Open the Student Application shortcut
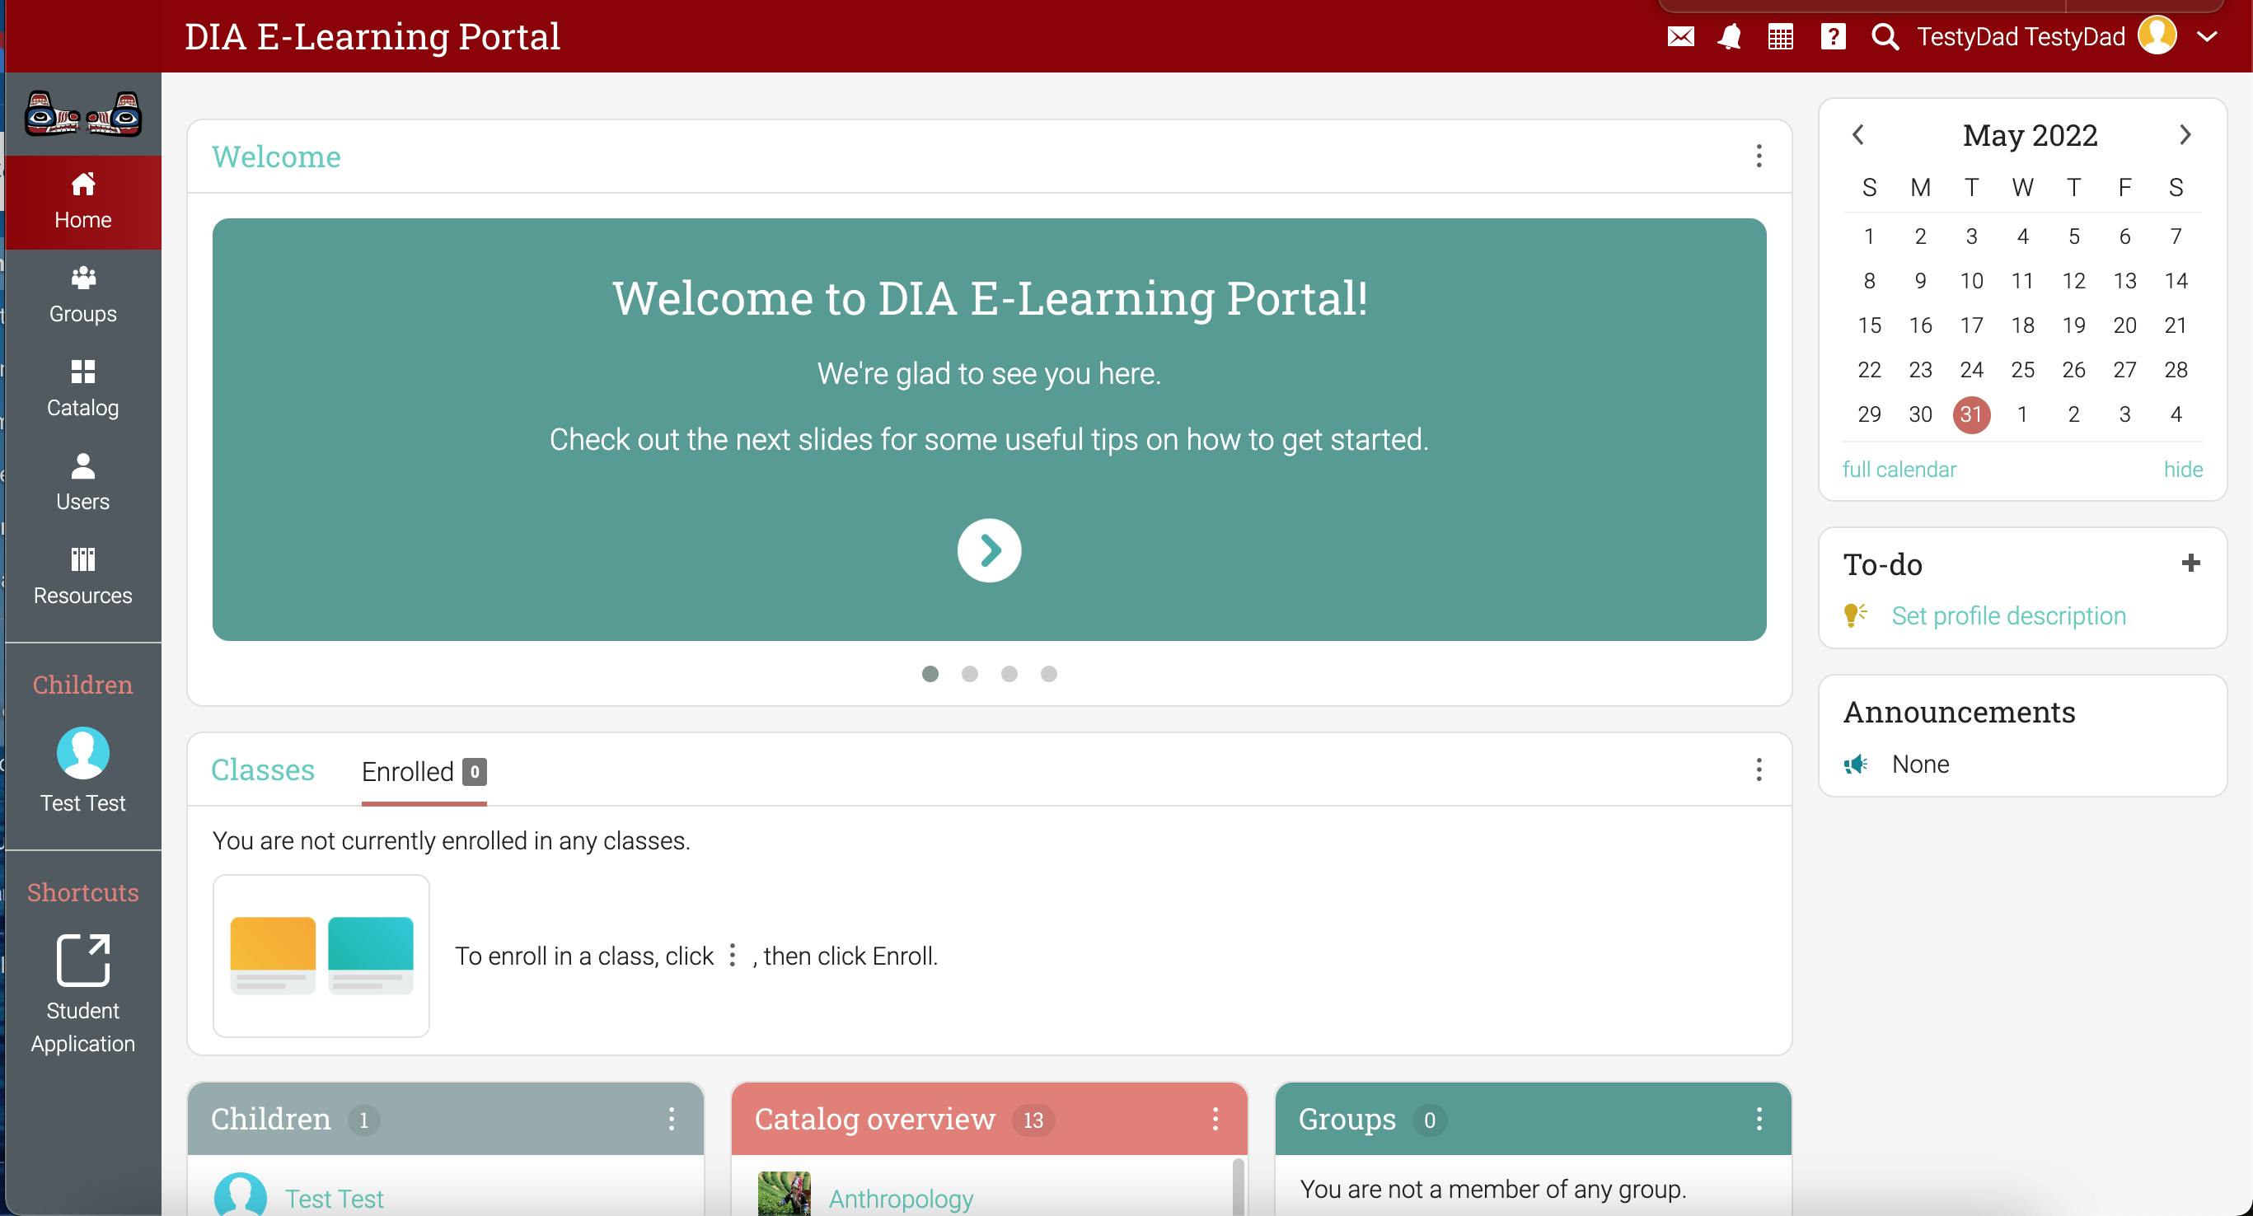This screenshot has height=1216, width=2253. click(82, 993)
